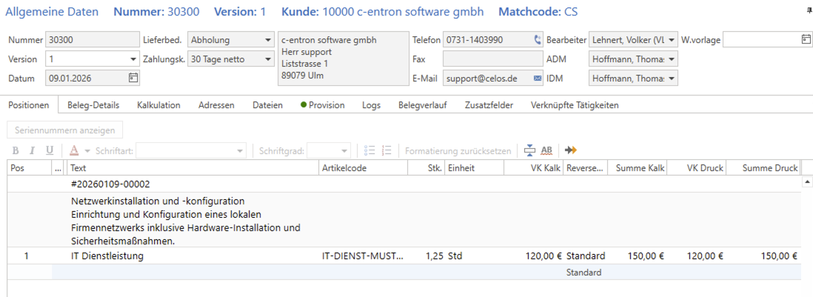Click the Seriennummern anzeigen button
The image size is (813, 297).
[x=65, y=130]
